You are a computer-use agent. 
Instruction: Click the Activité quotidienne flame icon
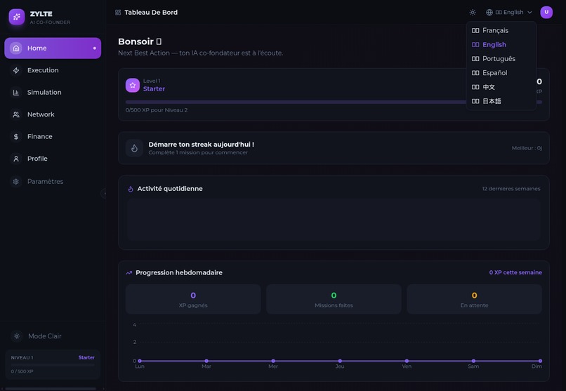[131, 189]
